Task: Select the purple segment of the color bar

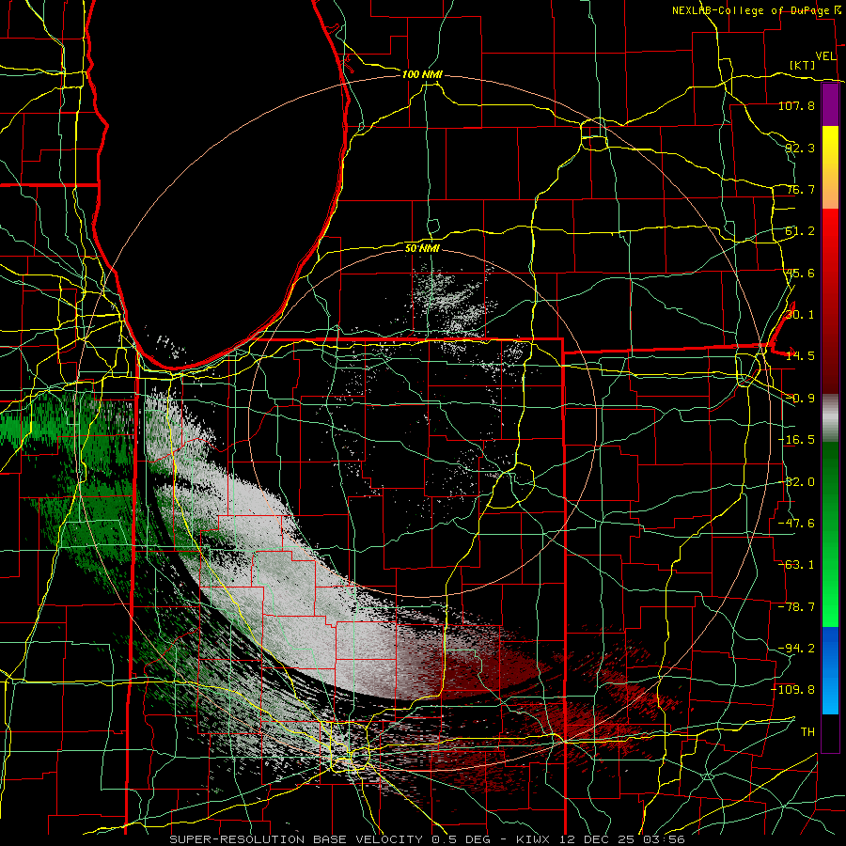Action: click(x=830, y=104)
